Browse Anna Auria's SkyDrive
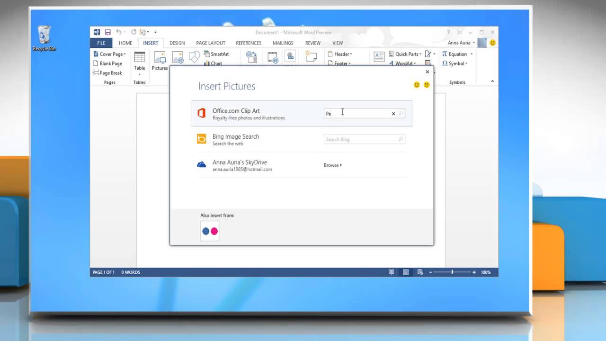The height and width of the screenshot is (341, 606). 333,165
